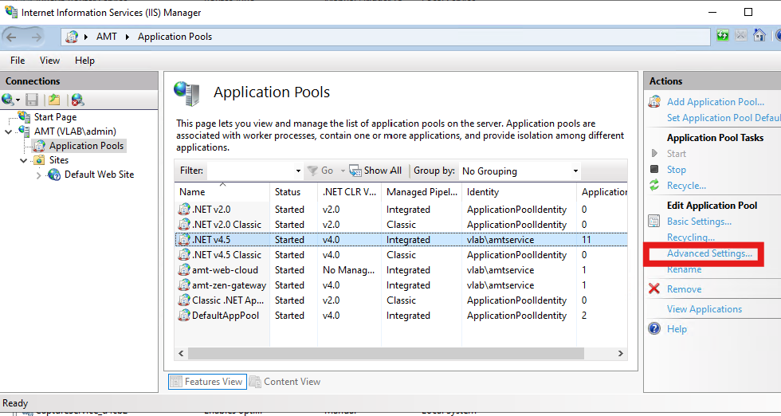Screen dimensions: 781x416
Task: Click the Home icon in the address bar
Action: tap(759, 35)
